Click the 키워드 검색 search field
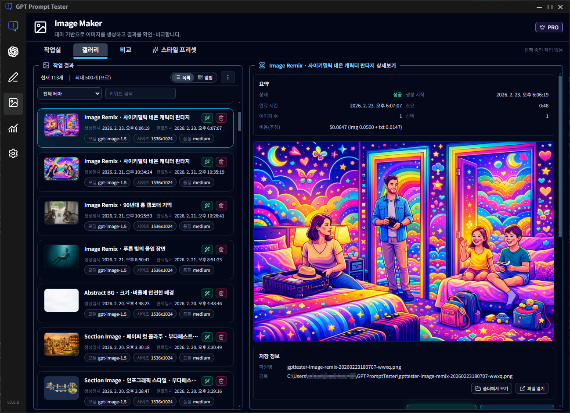Screen dimensions: 570x413 [x=140, y=93]
